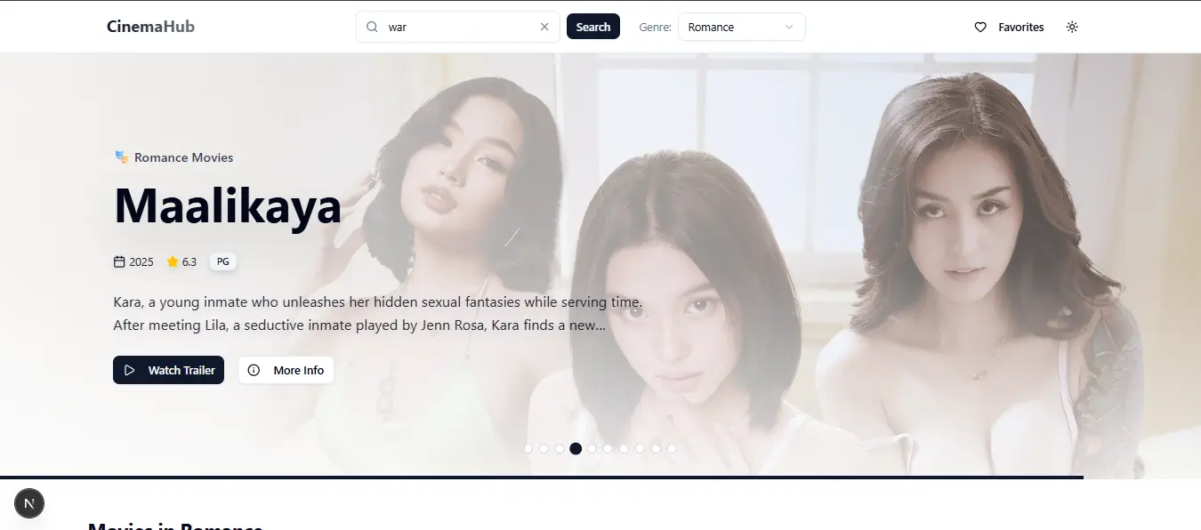Click the calendar icon beside 2025
The width and height of the screenshot is (1201, 530).
pos(119,262)
